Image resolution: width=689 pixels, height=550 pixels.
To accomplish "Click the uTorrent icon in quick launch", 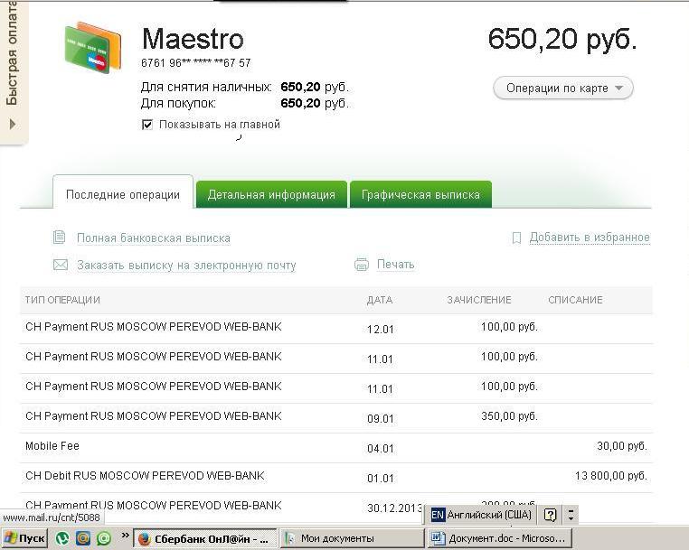I will [x=62, y=538].
